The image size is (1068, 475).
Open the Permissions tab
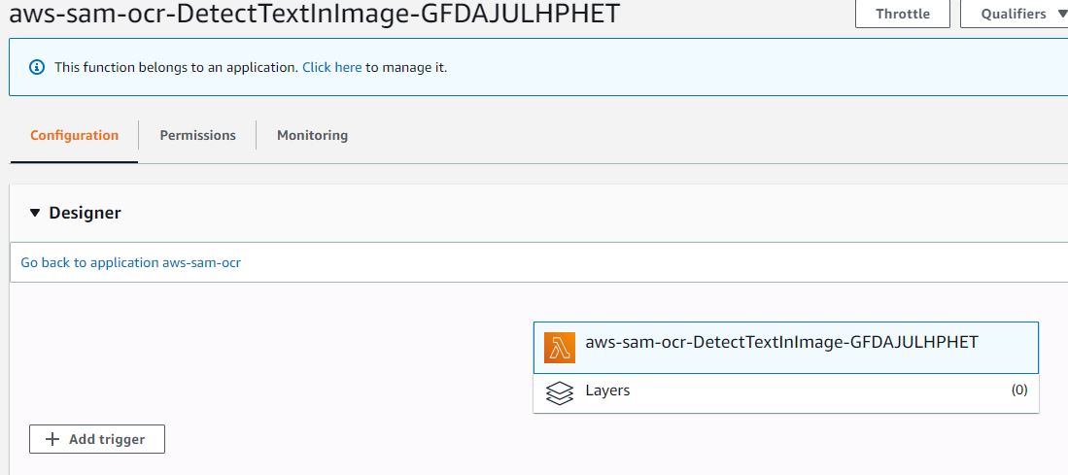pyautogui.click(x=197, y=135)
